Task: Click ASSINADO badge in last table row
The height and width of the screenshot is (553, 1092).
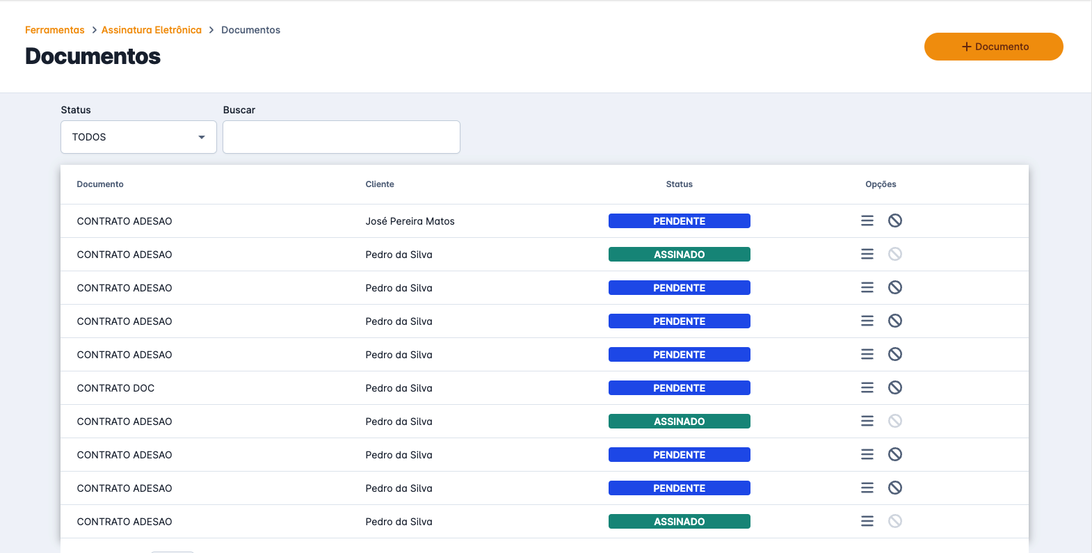Action: click(x=679, y=522)
